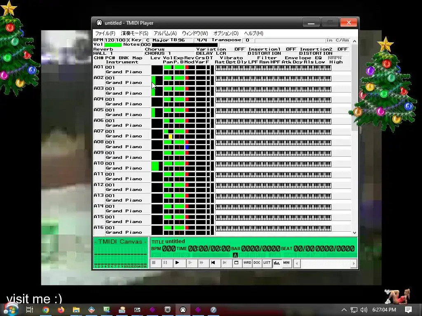Launch Google Chrome from taskbar
422x316 pixels.
click(46, 310)
